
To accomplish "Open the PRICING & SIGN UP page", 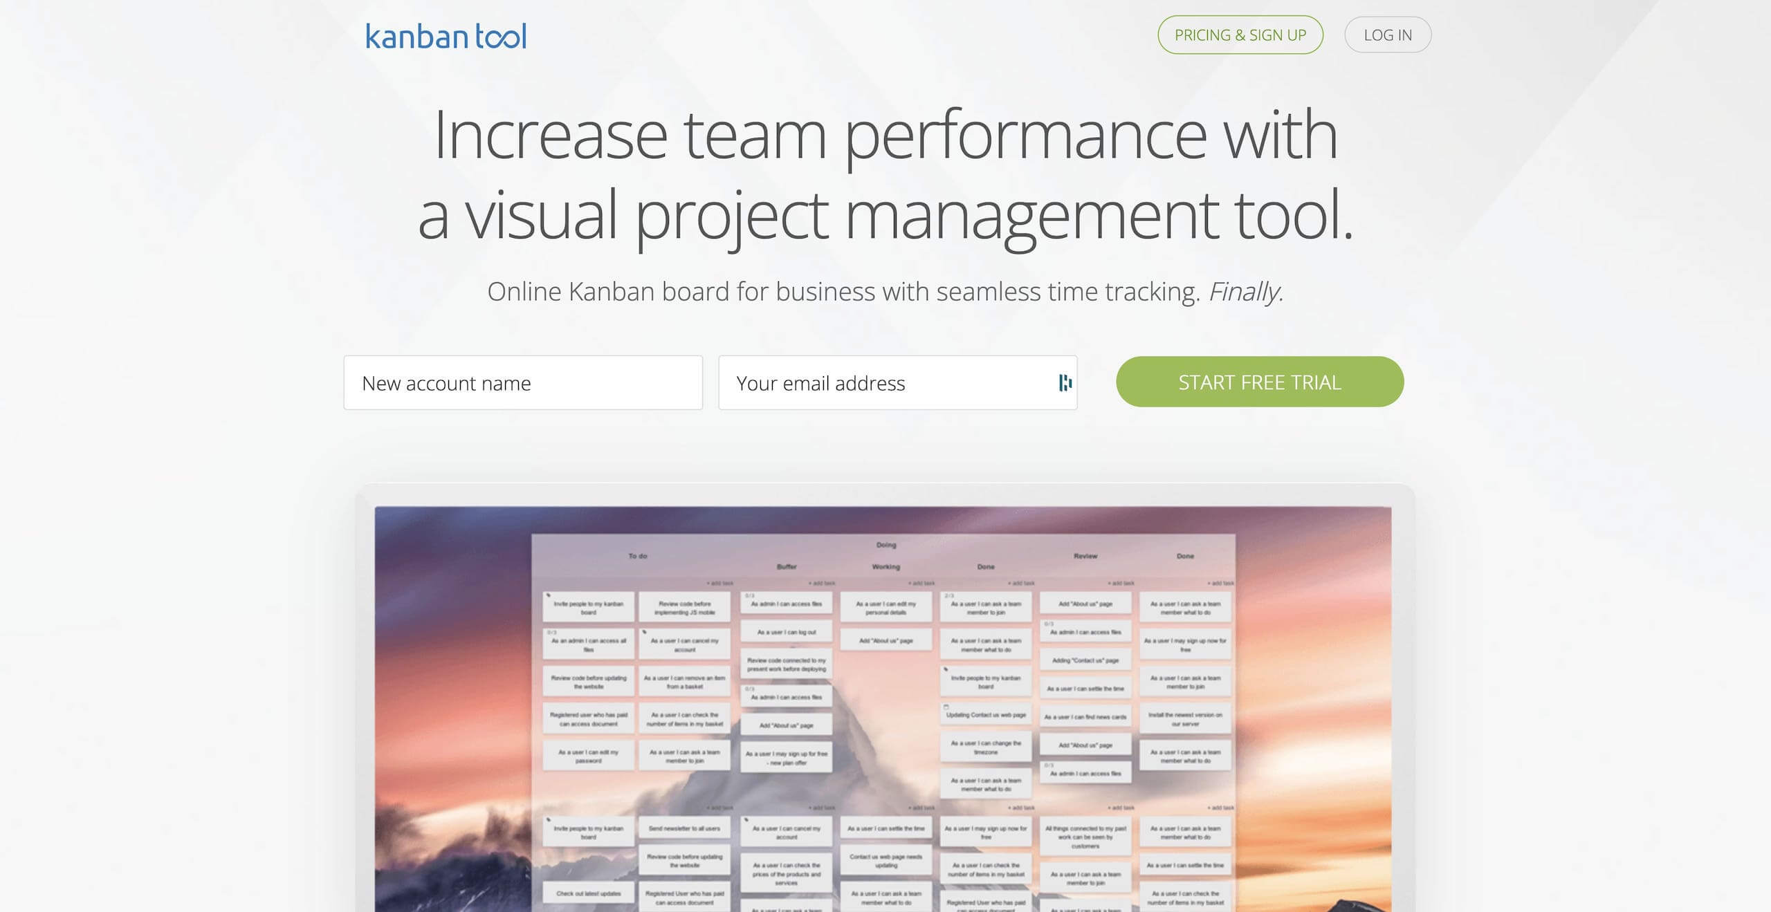I will [1240, 35].
